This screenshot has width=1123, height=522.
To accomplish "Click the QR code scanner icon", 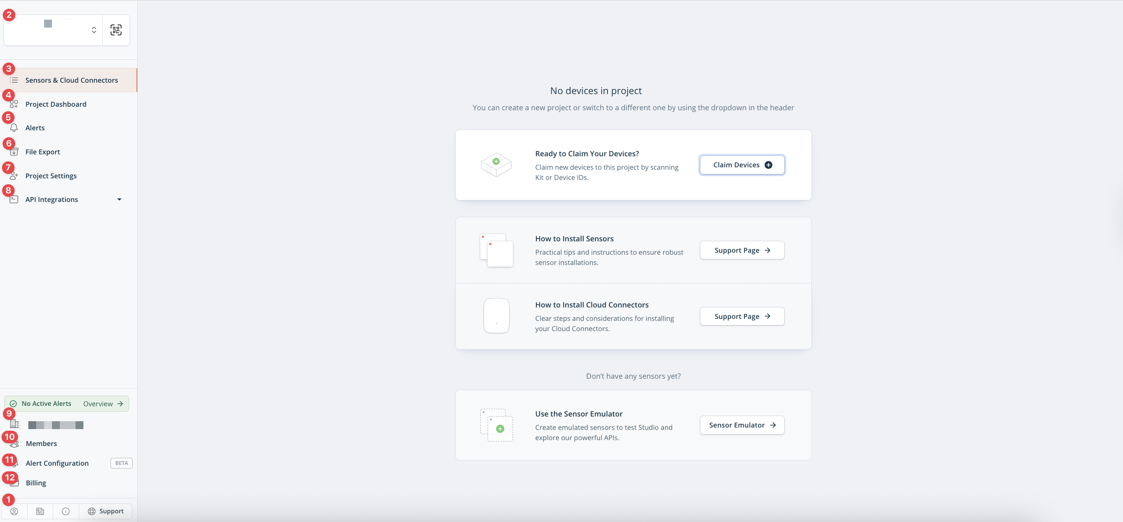I will [x=116, y=30].
